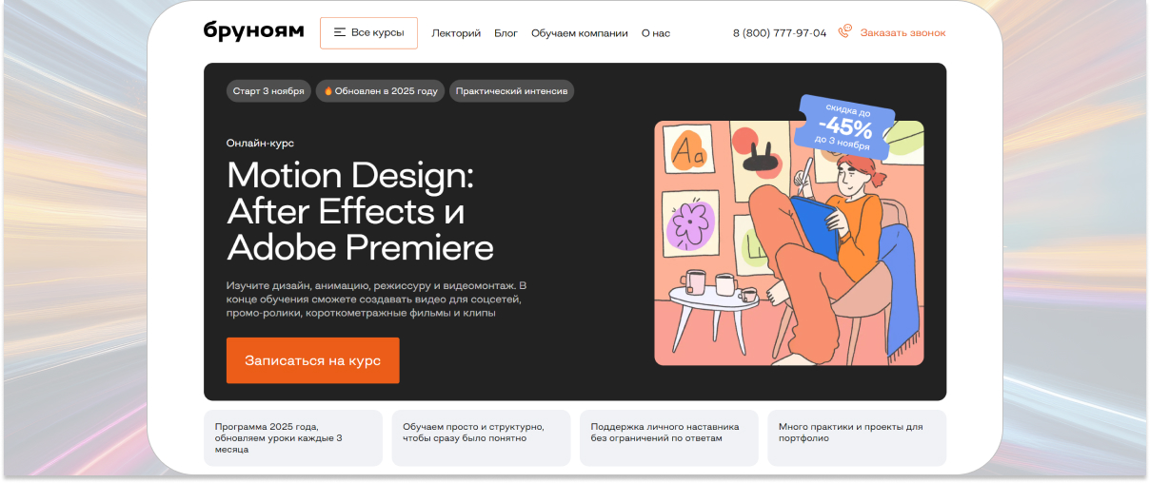Click the Заказать звонок link

[x=903, y=32]
